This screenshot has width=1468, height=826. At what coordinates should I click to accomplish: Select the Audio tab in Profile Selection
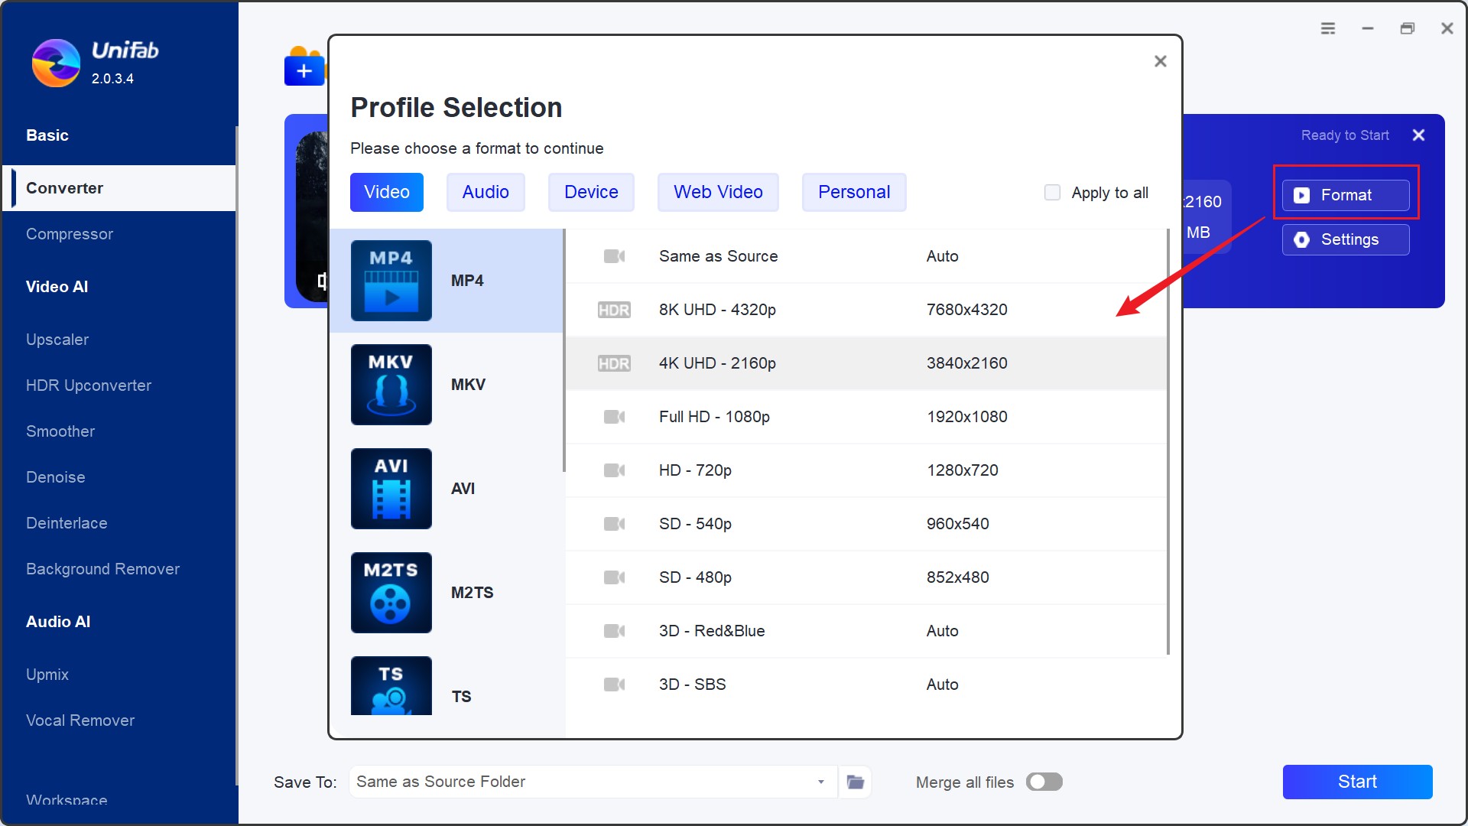point(485,192)
